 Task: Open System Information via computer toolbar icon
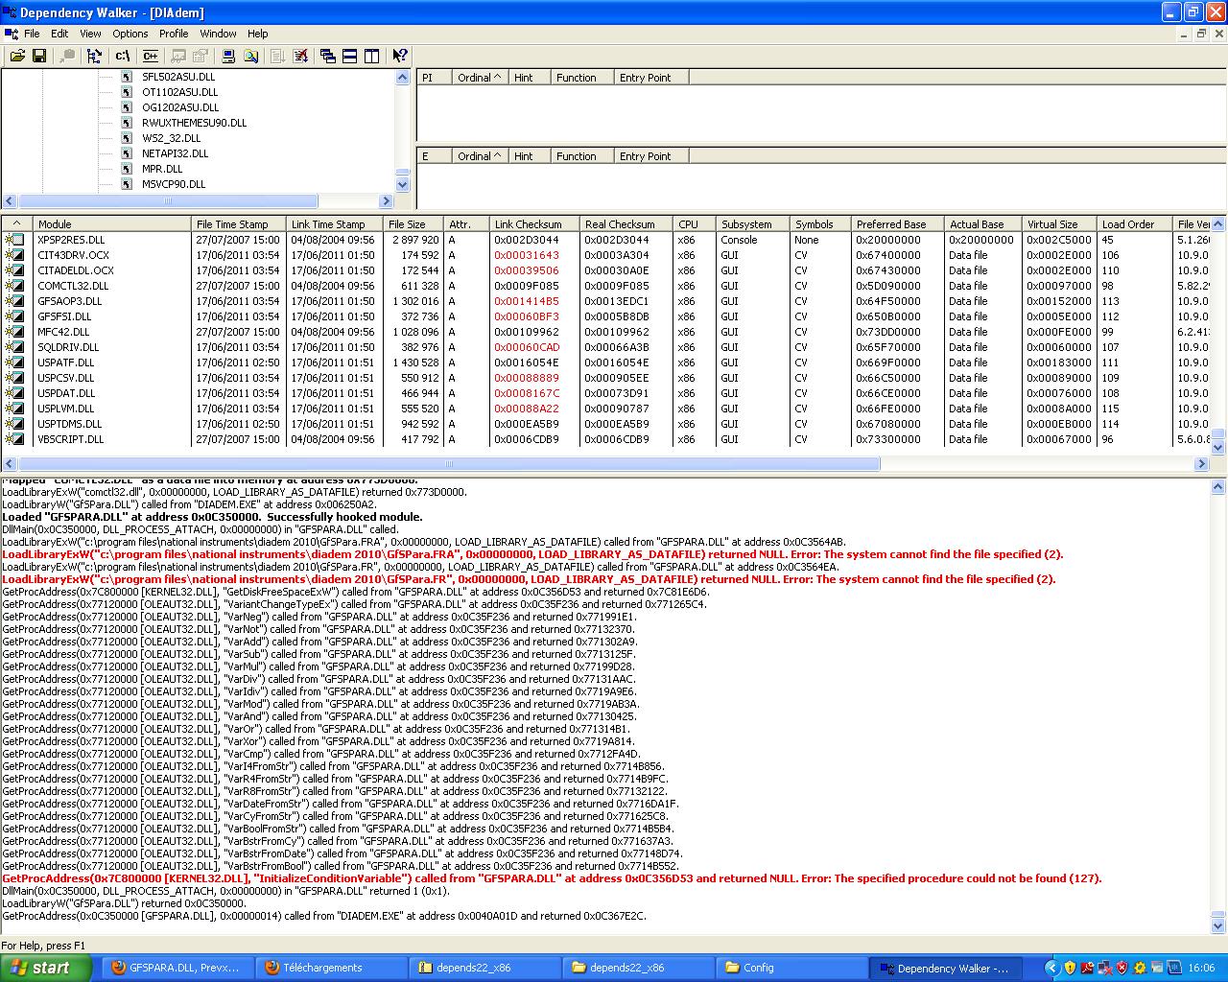pyautogui.click(x=228, y=57)
